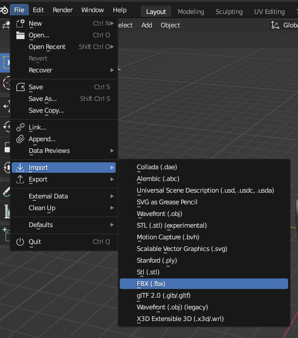Import STL (.stl) (experimental) entry
Image resolution: width=298 pixels, height=338 pixels.
pos(204,225)
